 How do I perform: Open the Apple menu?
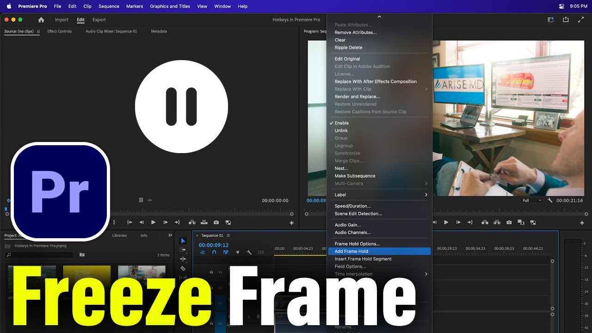8,6
